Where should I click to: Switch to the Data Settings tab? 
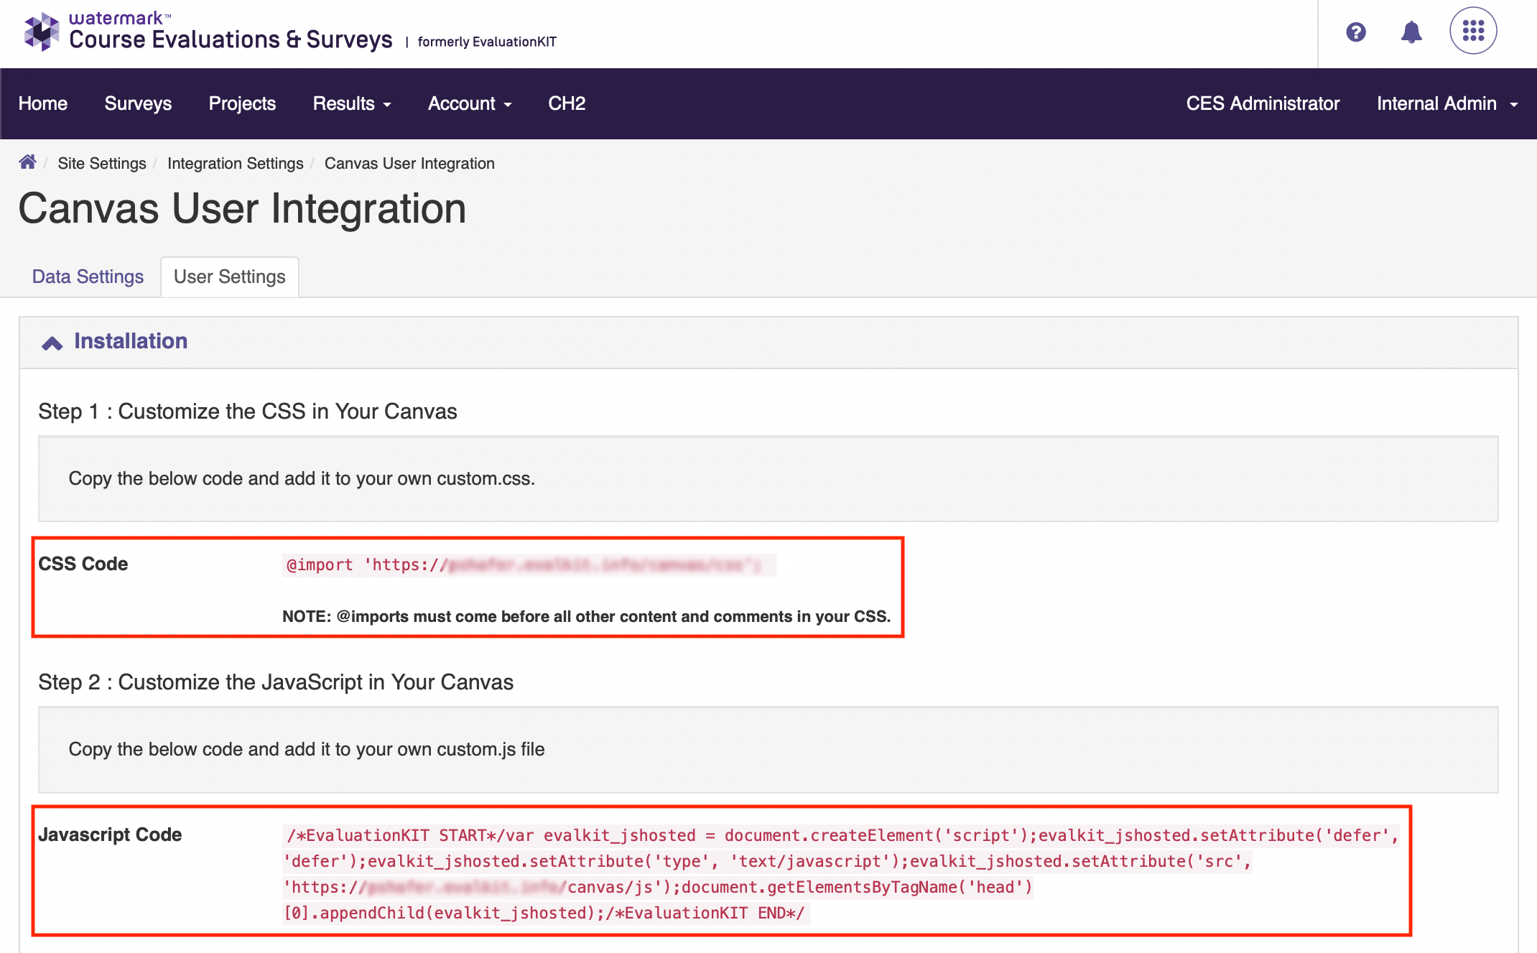(x=88, y=276)
